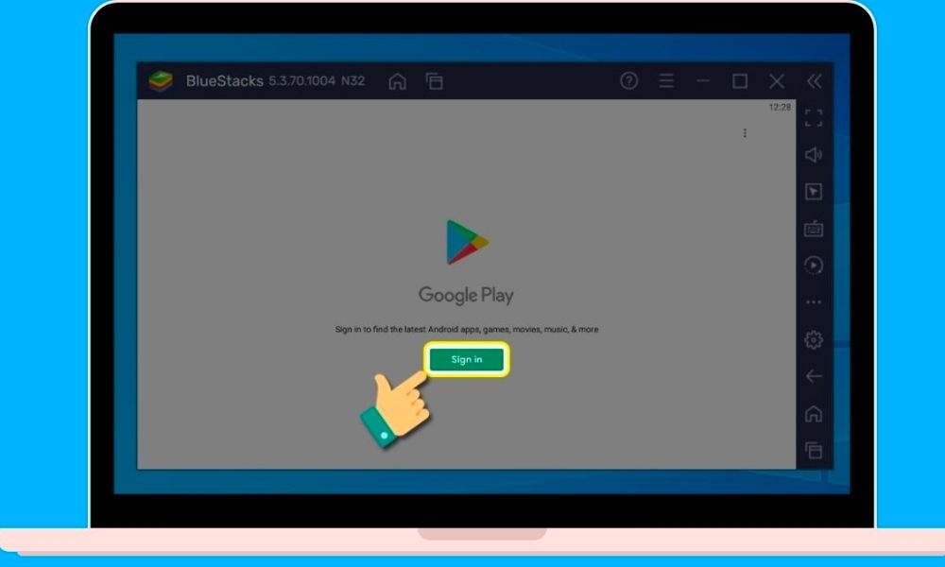The width and height of the screenshot is (945, 567).
Task: Click the green Sign in button
Action: [467, 359]
